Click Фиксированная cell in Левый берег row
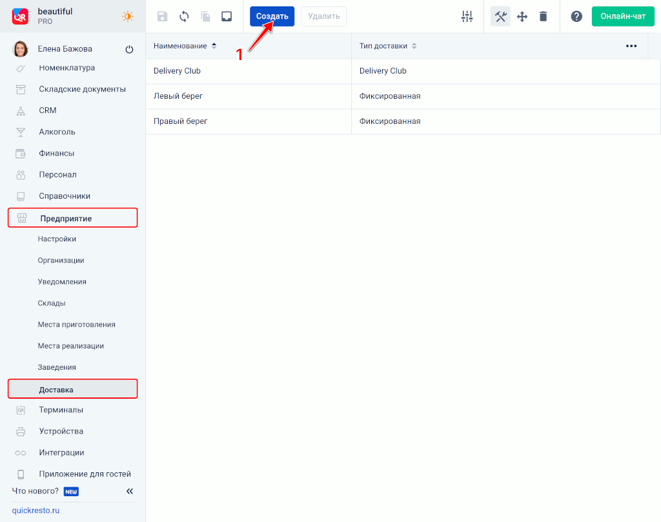 [506, 97]
